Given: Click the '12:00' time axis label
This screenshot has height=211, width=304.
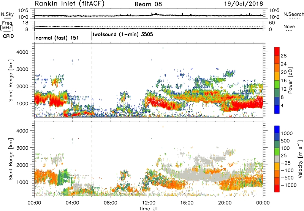Looking at the screenshot, I should (x=149, y=203).
